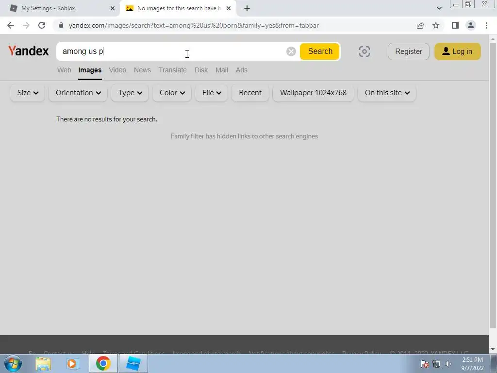This screenshot has height=373, width=497.
Task: Open Action Center flag tray icon
Action: 425,364
